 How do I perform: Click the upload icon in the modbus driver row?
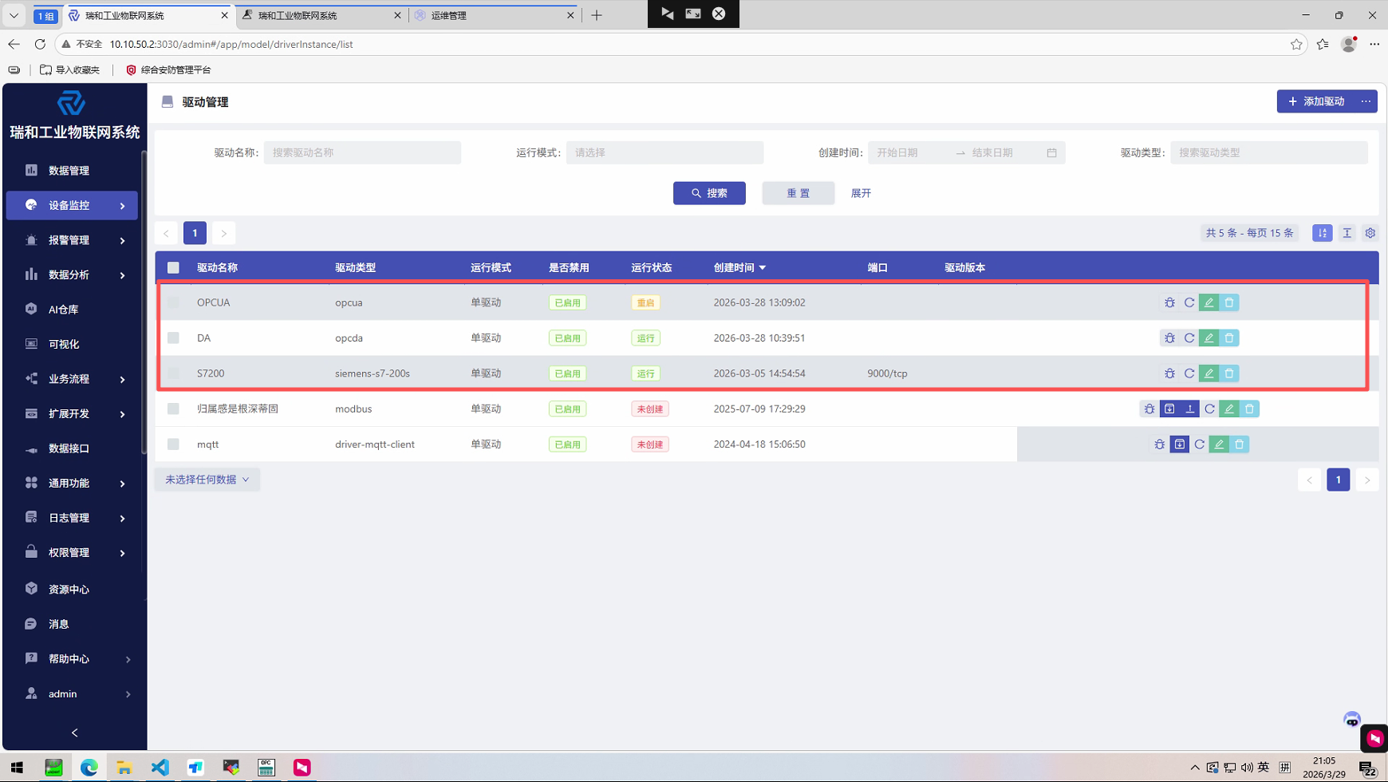pyautogui.click(x=1189, y=409)
